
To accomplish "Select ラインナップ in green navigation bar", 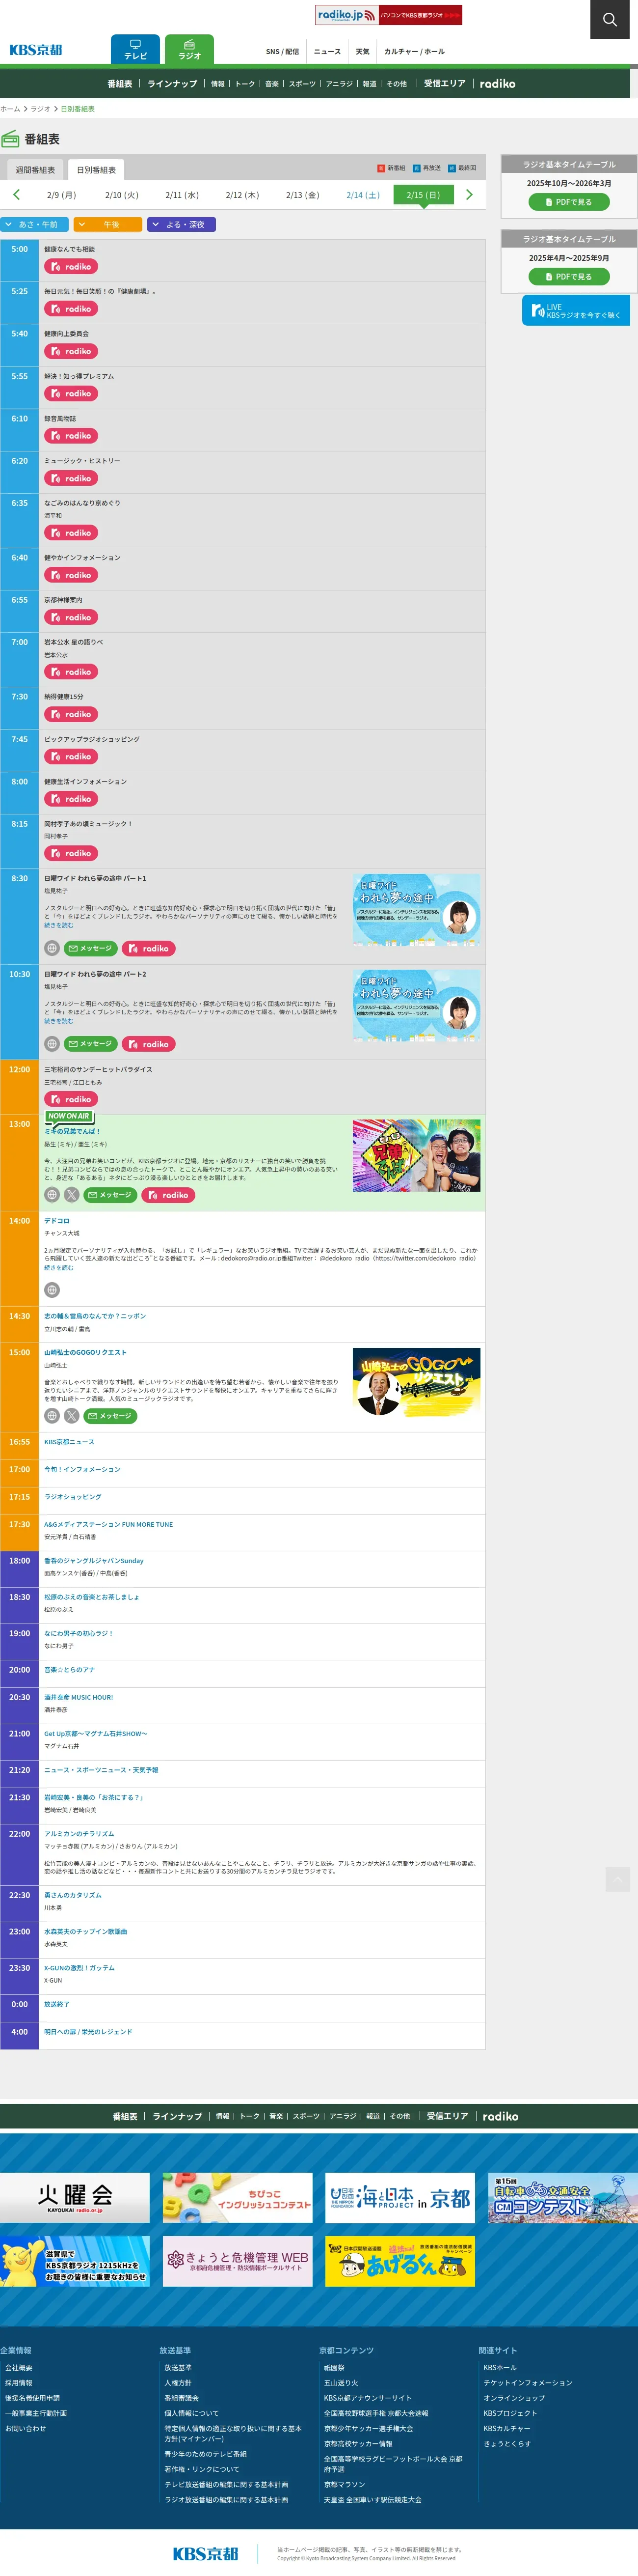I will (x=173, y=84).
